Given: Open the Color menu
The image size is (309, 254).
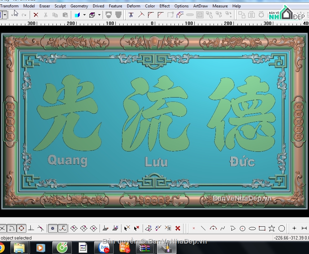Looking at the screenshot, I should [x=150, y=6].
